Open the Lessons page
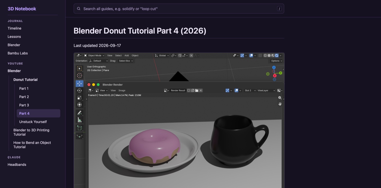The image size is (381, 188). (x=14, y=37)
